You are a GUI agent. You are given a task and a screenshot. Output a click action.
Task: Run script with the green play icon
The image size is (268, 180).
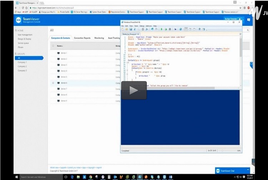162,29
